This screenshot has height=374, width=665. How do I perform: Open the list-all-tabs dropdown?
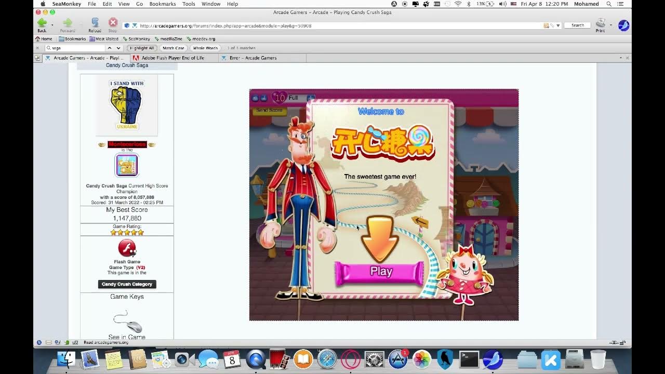pos(620,58)
